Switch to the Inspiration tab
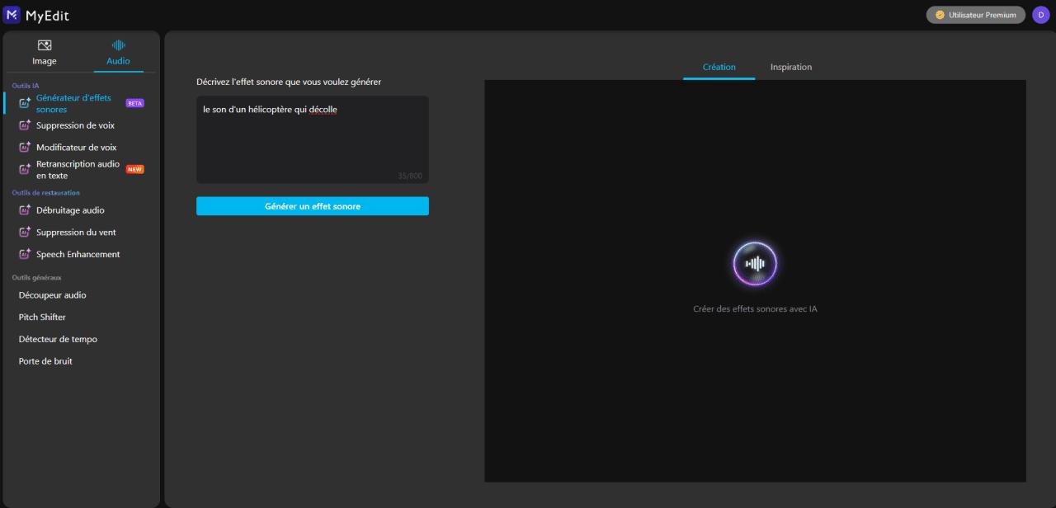 [791, 67]
